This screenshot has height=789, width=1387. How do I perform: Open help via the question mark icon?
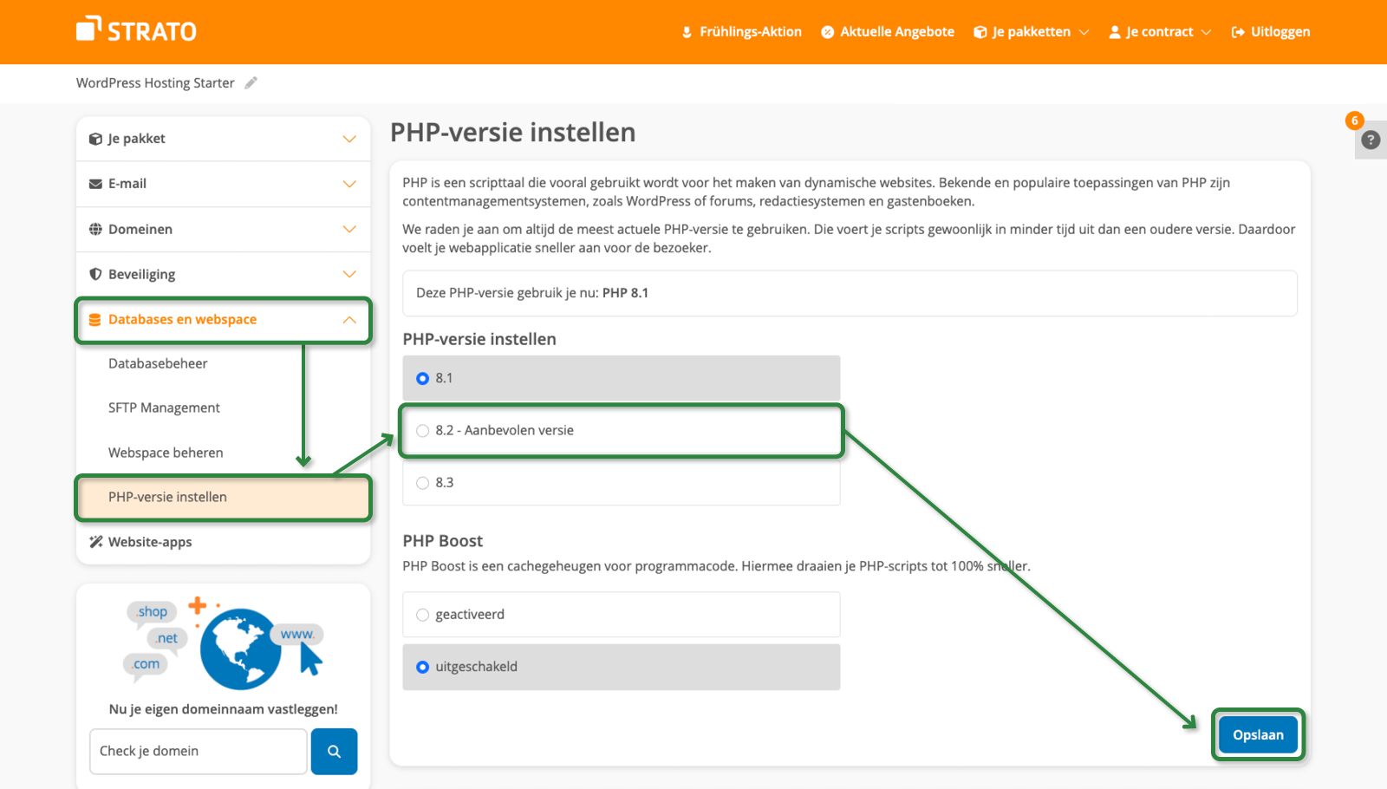(x=1370, y=140)
